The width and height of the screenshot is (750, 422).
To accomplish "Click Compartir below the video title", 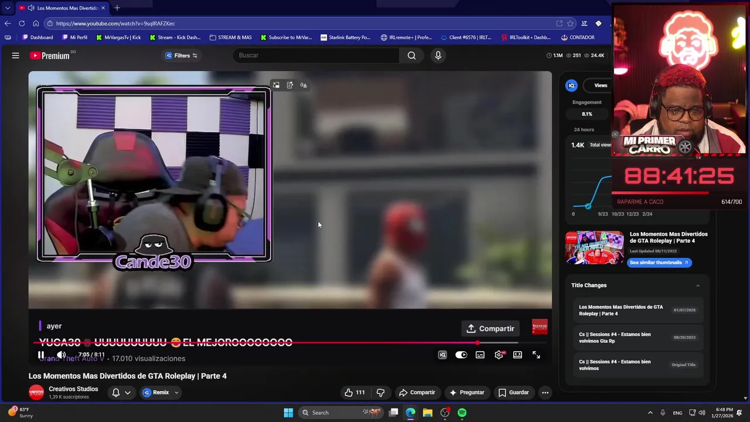I will point(417,393).
